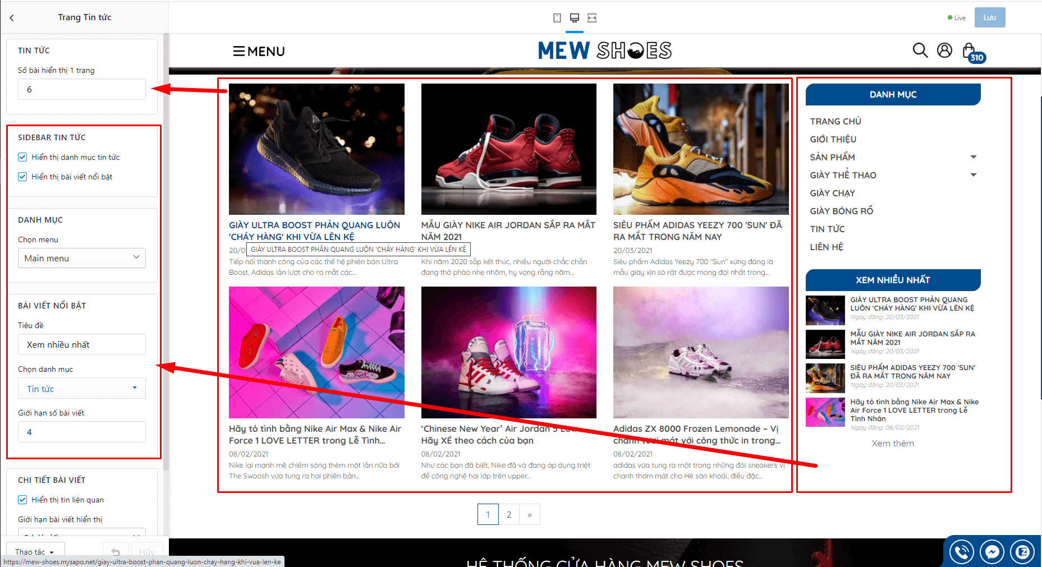Open the user account icon
Screen dimensions: 1042x567
[x=945, y=50]
